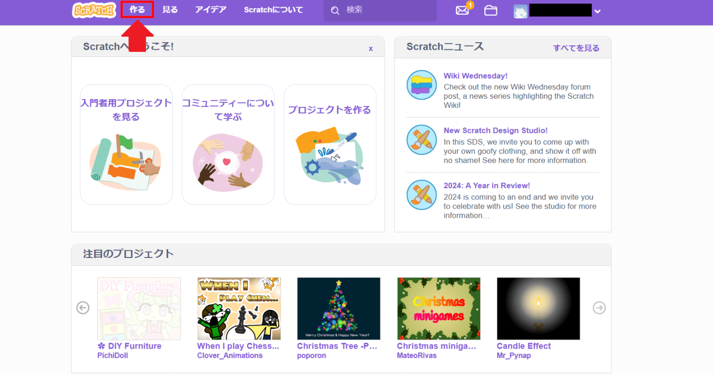Go to previous featured projects arrow
This screenshot has height=375, width=713.
click(x=83, y=308)
